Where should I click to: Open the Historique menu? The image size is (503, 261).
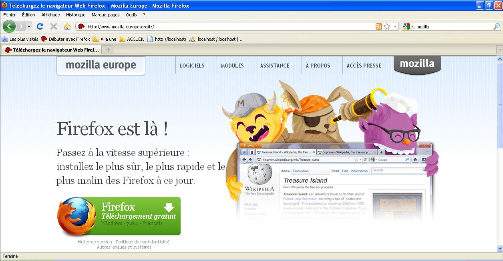tap(76, 15)
